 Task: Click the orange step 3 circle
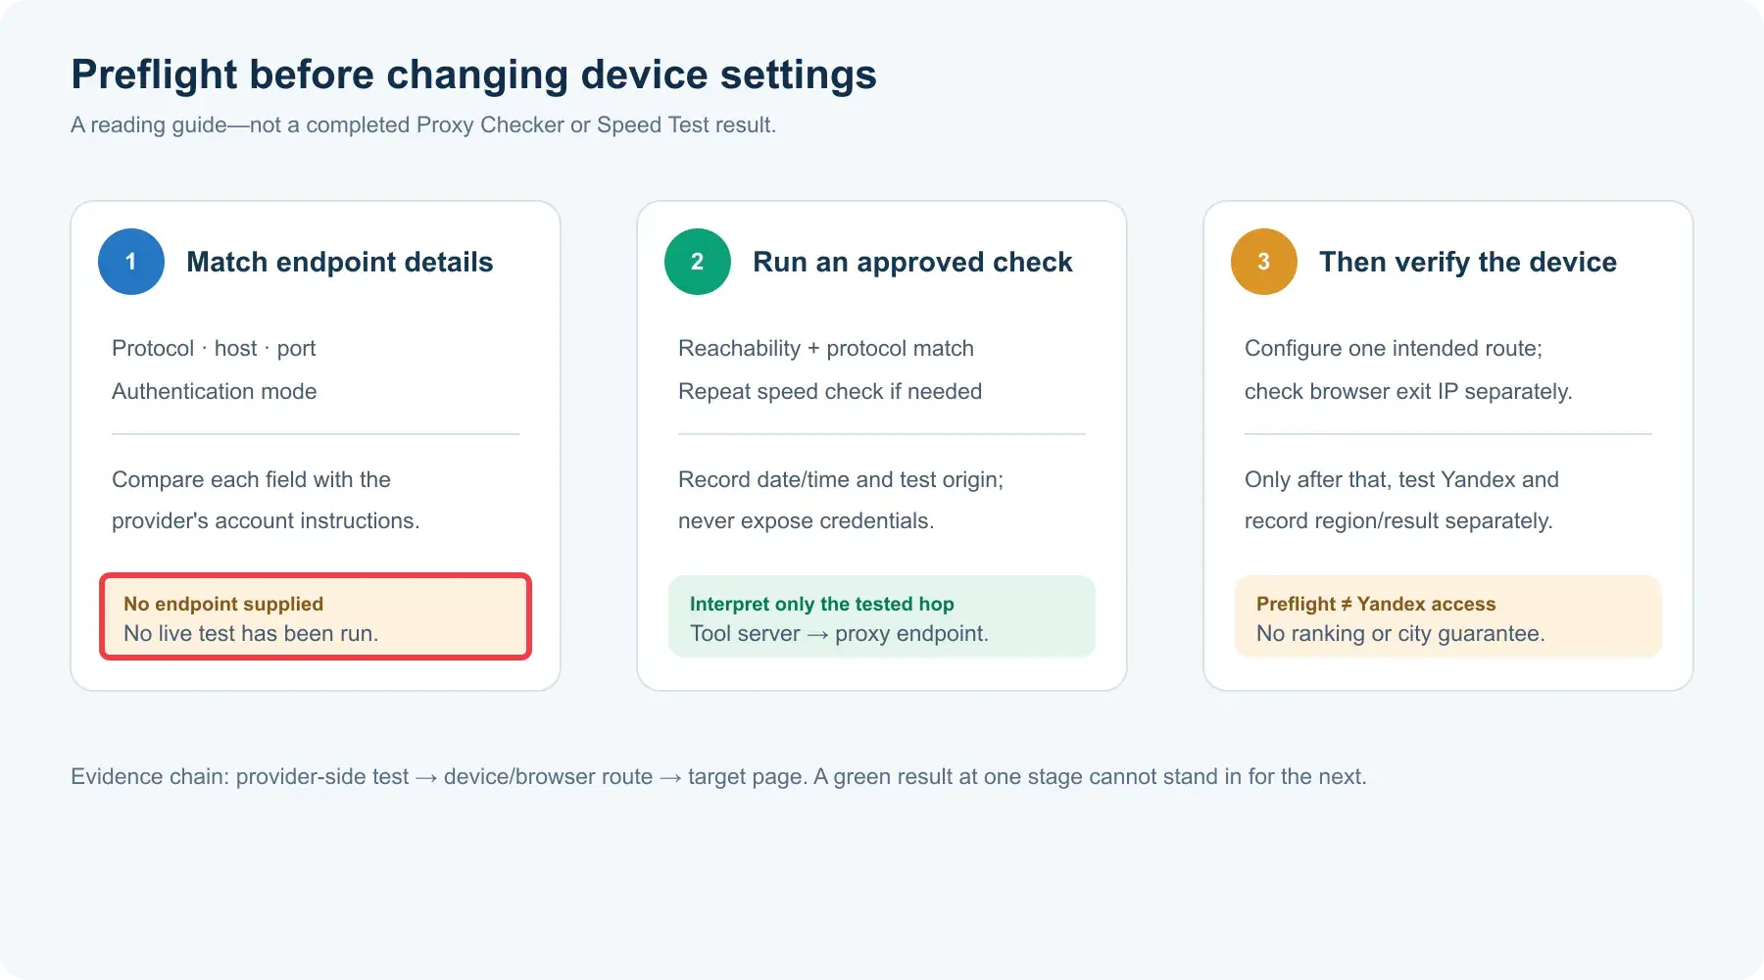1264,262
